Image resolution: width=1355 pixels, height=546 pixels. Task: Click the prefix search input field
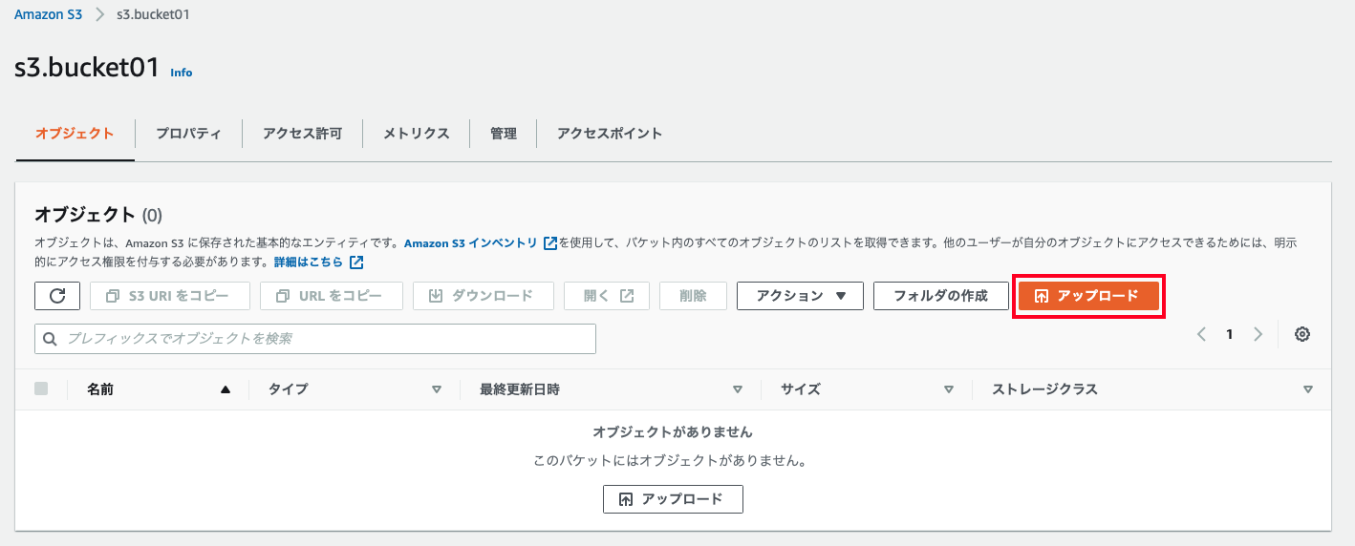pos(315,339)
